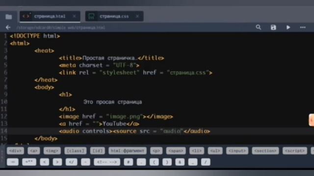
Task: Close the страница.html tab
Action: 74,16
